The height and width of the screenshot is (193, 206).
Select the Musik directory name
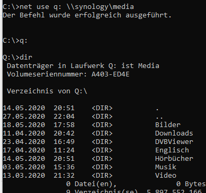[166, 167]
